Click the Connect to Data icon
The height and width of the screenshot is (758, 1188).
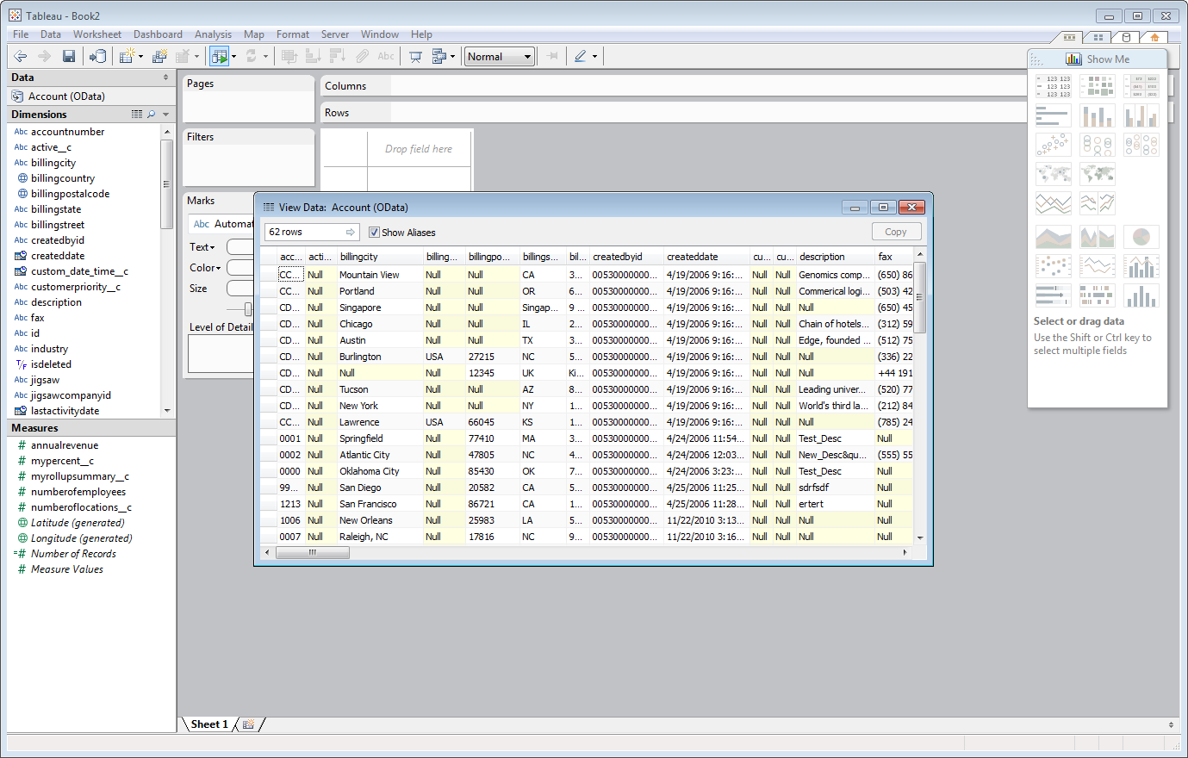coord(98,56)
